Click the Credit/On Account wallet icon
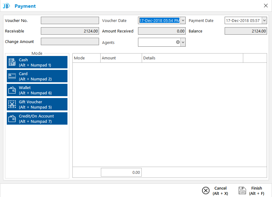The width and height of the screenshot is (272, 197). click(x=12, y=119)
